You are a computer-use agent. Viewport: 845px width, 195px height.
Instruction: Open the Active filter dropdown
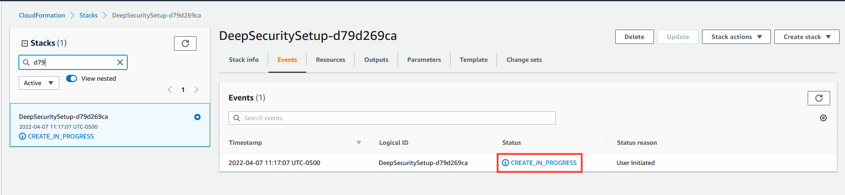[39, 83]
